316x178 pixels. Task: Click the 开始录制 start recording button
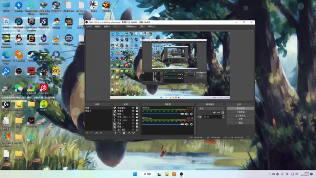point(241,112)
